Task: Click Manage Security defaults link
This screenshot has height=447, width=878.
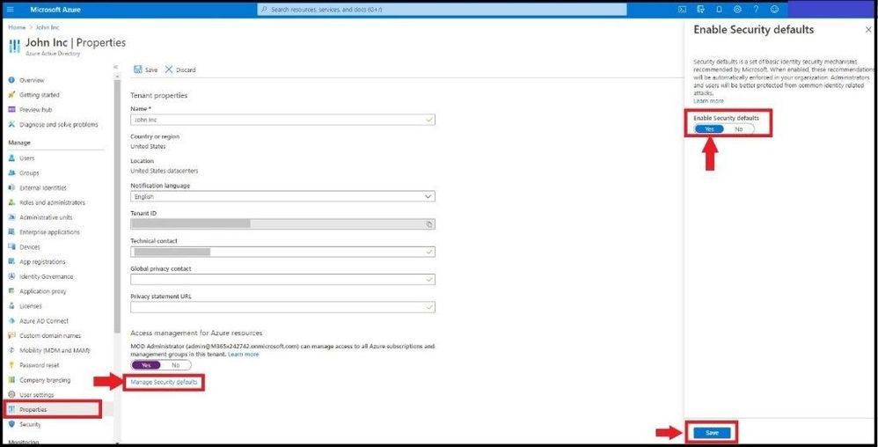Action: click(x=164, y=382)
